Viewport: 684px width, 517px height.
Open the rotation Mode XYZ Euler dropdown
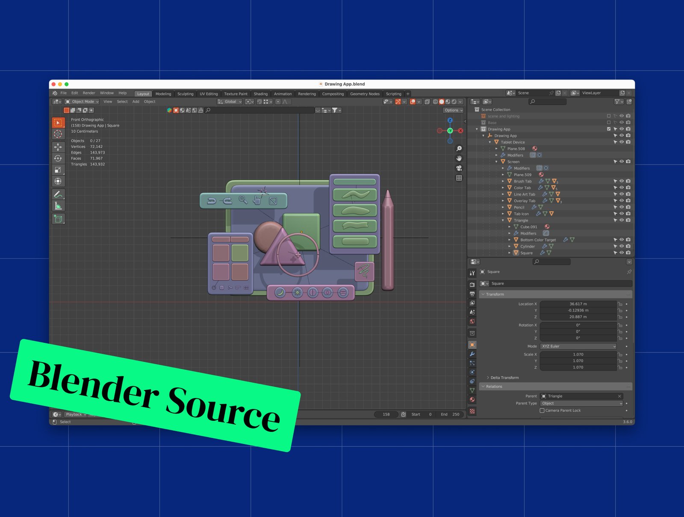(x=578, y=346)
